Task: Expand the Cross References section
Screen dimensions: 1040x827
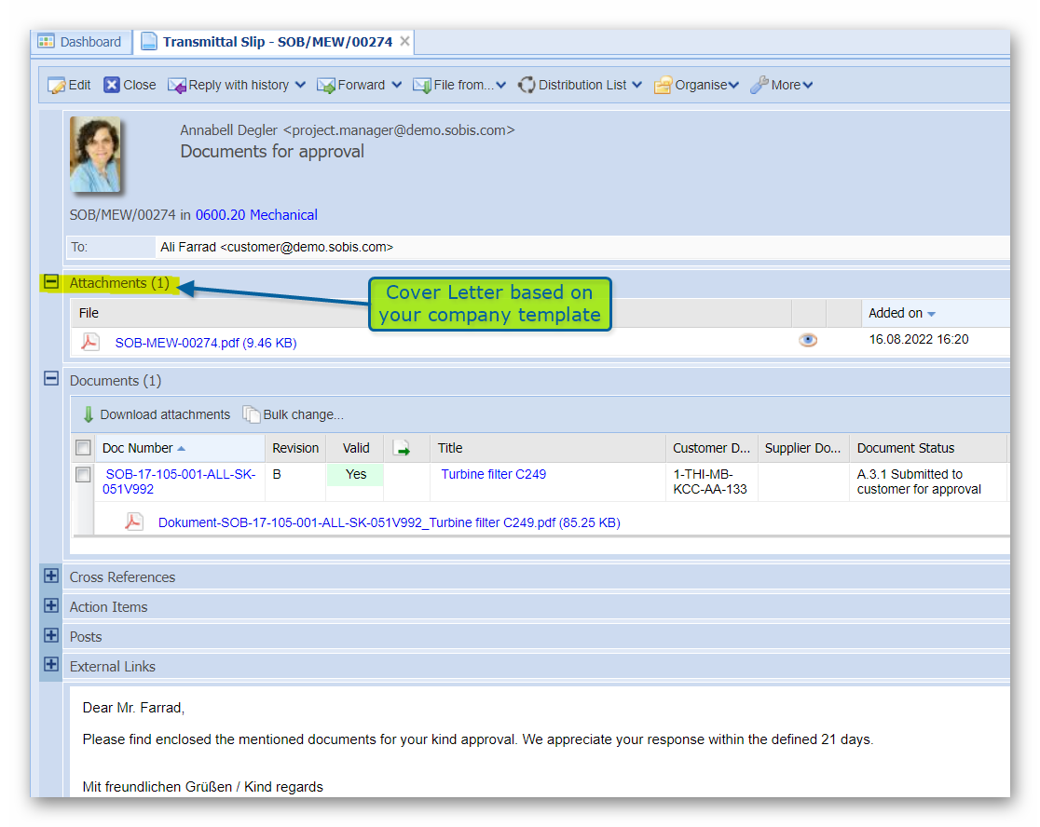Action: click(52, 576)
